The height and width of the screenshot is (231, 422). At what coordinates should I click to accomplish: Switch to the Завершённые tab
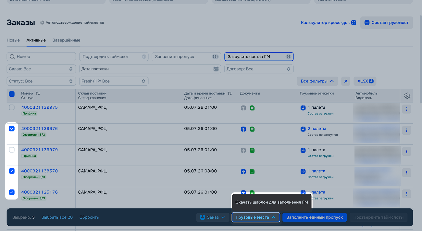[66, 40]
